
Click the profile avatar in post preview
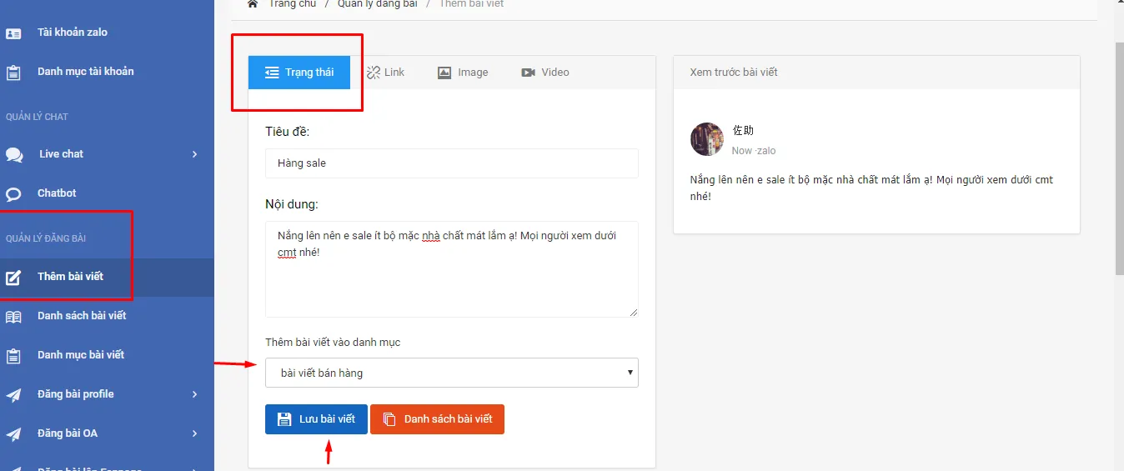coord(707,139)
